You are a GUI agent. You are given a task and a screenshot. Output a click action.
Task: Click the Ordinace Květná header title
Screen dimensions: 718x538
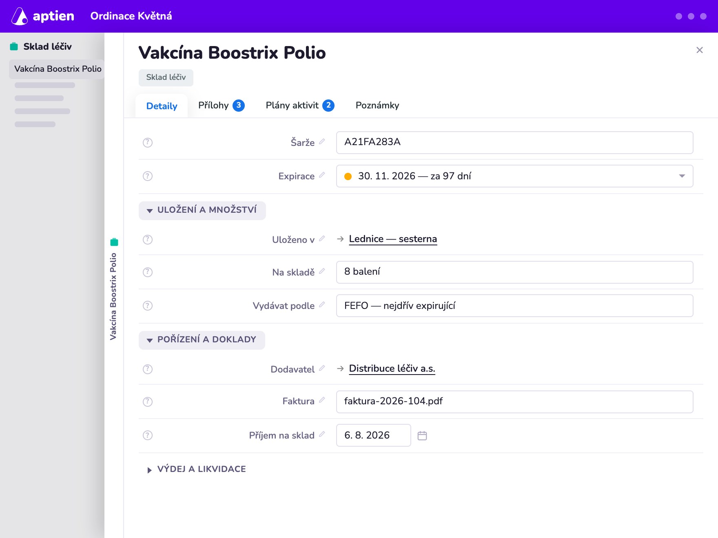(x=131, y=16)
